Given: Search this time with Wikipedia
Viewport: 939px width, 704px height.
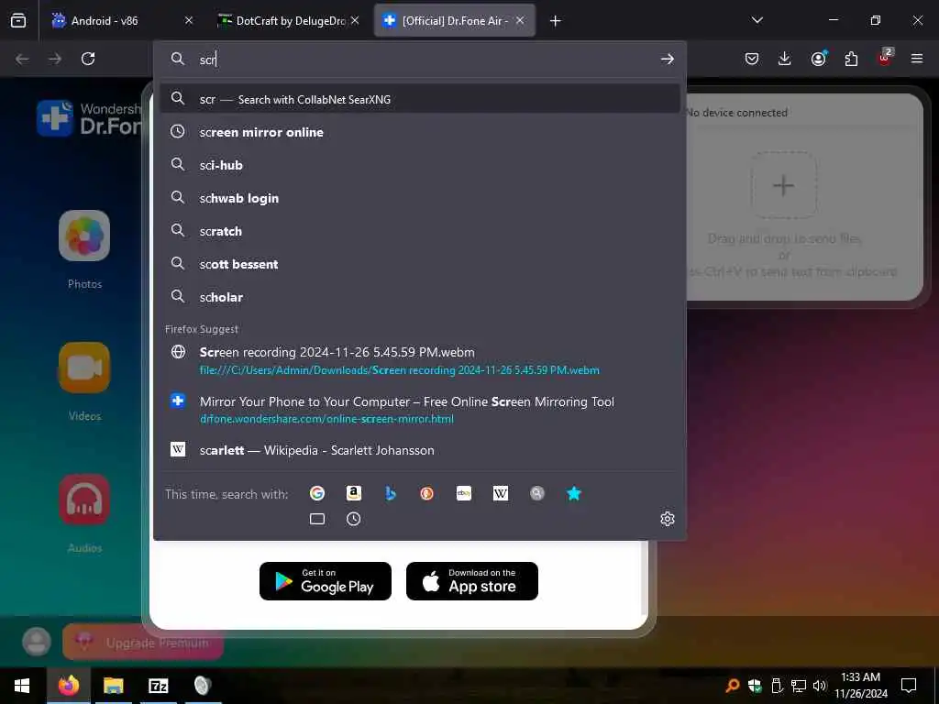Looking at the screenshot, I should [501, 493].
